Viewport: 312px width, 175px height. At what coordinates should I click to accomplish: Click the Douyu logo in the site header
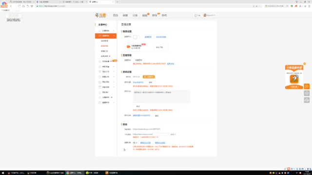tap(100, 15)
